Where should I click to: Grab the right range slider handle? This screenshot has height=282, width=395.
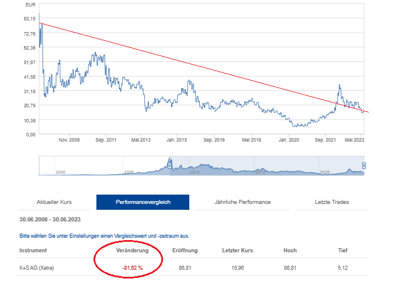[364, 165]
